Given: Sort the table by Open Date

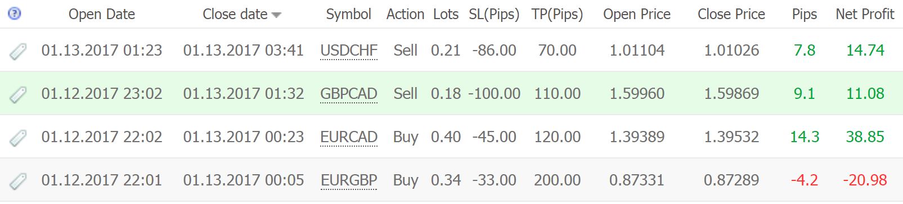Looking at the screenshot, I should (102, 15).
